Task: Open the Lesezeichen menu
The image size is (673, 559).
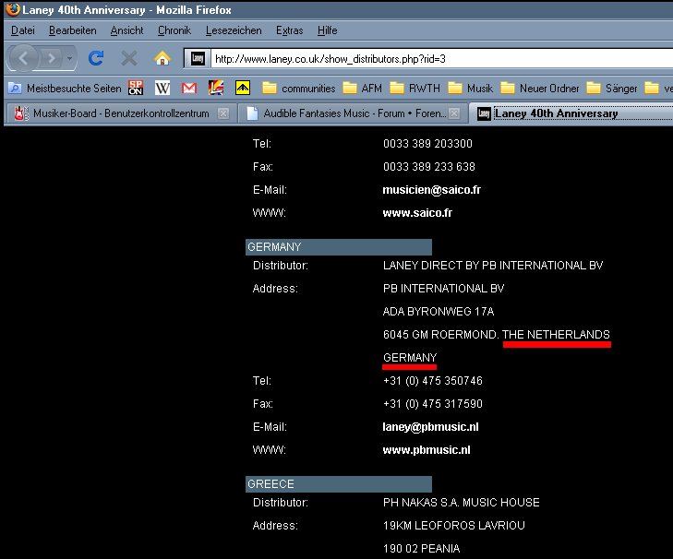Action: pos(234,30)
